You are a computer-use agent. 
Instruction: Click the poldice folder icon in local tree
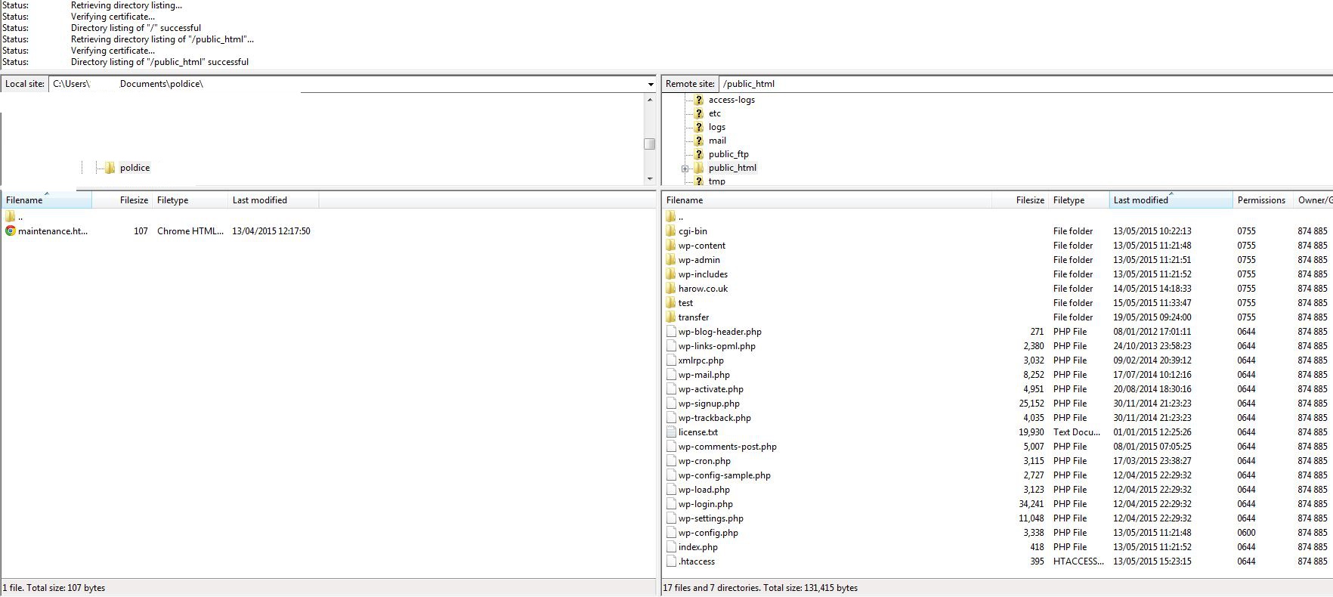(110, 168)
